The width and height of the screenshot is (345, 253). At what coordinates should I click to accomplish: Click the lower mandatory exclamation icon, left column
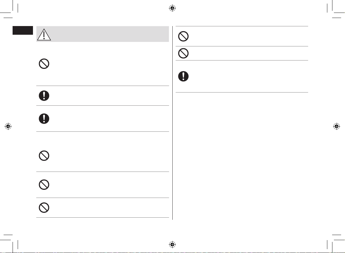[x=44, y=119]
